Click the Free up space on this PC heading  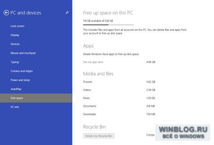pyautogui.click(x=108, y=13)
